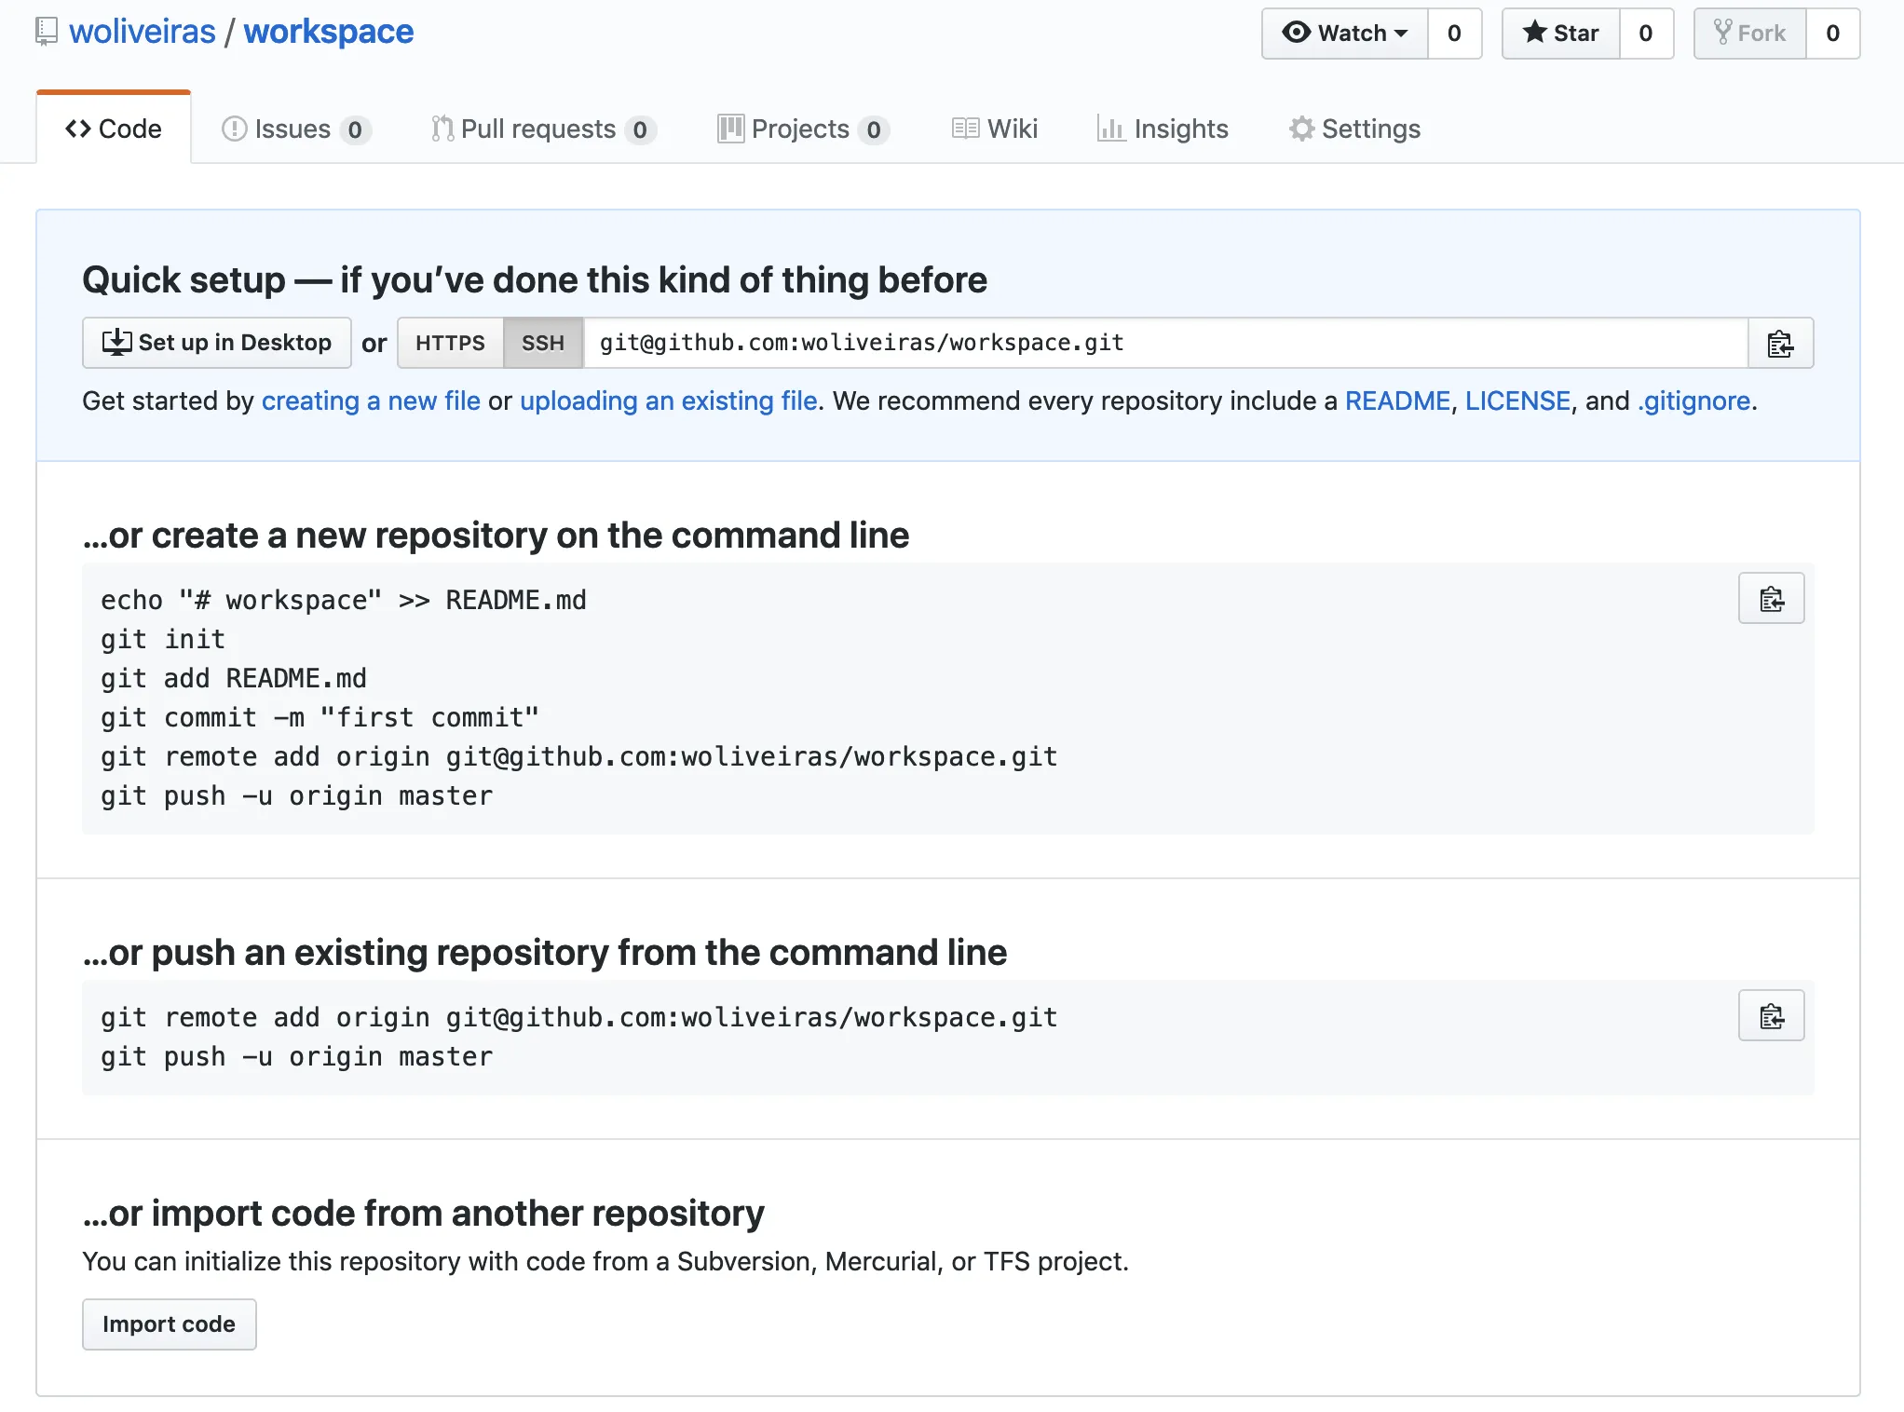This screenshot has width=1904, height=1412.
Task: Click the Settings tab icon
Action: pos(1299,128)
